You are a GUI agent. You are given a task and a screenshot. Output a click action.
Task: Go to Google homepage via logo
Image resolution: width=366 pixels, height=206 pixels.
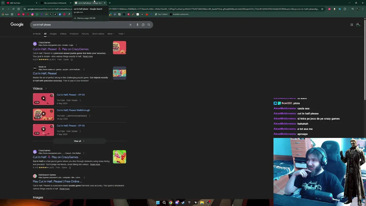click(x=17, y=25)
